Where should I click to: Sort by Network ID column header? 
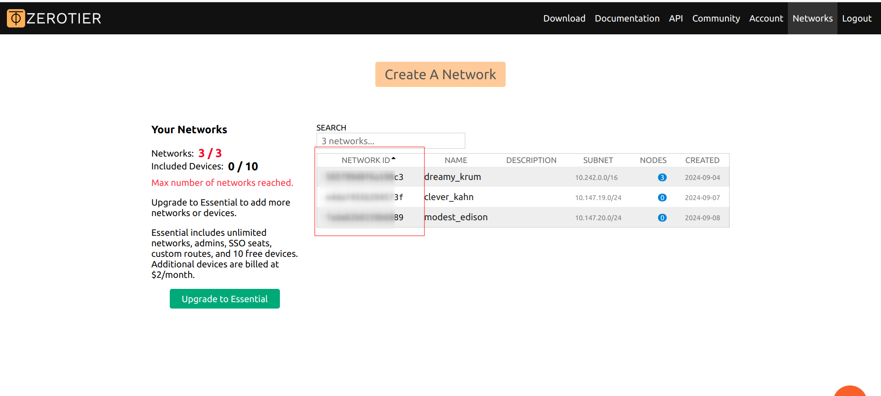tap(368, 160)
